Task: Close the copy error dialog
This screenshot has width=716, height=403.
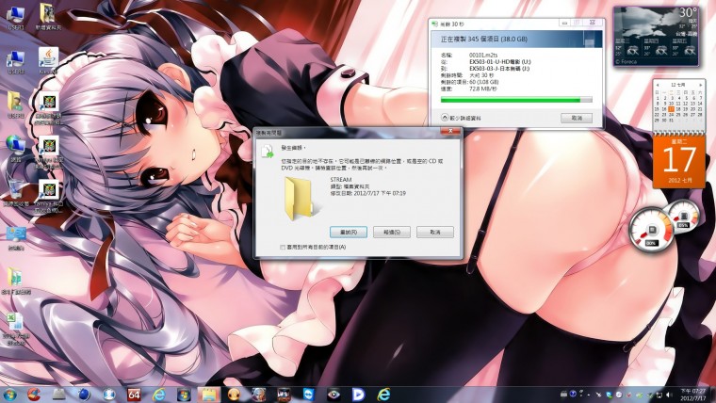Action: tap(450, 132)
